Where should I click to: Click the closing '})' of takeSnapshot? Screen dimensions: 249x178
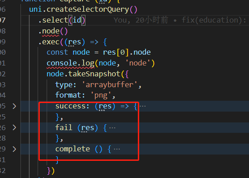(51, 171)
